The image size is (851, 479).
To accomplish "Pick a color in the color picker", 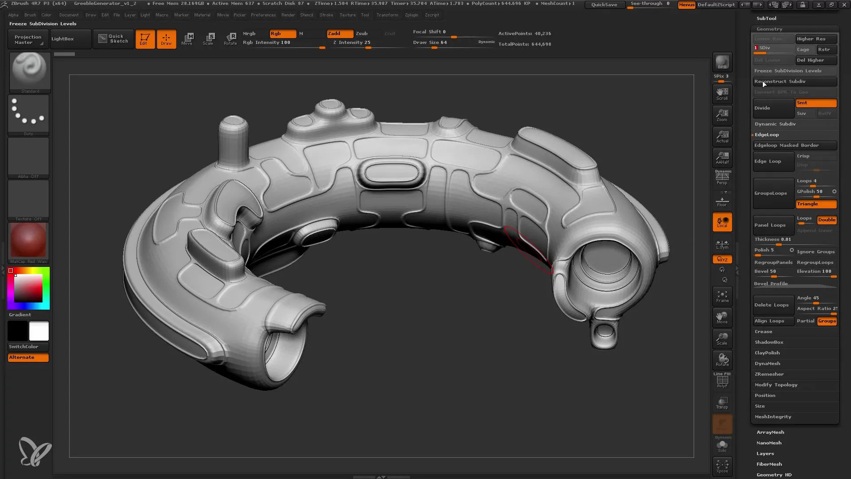I will 28,288.
